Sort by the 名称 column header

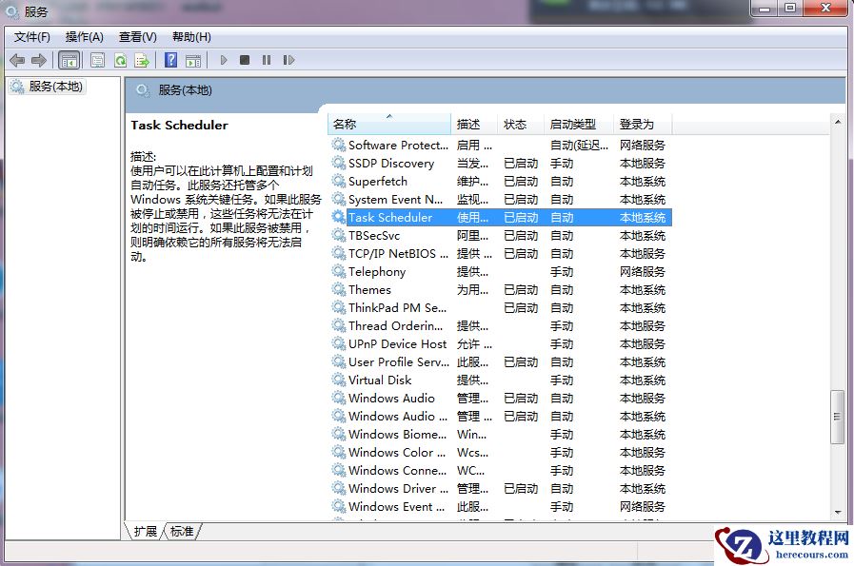pyautogui.click(x=388, y=124)
